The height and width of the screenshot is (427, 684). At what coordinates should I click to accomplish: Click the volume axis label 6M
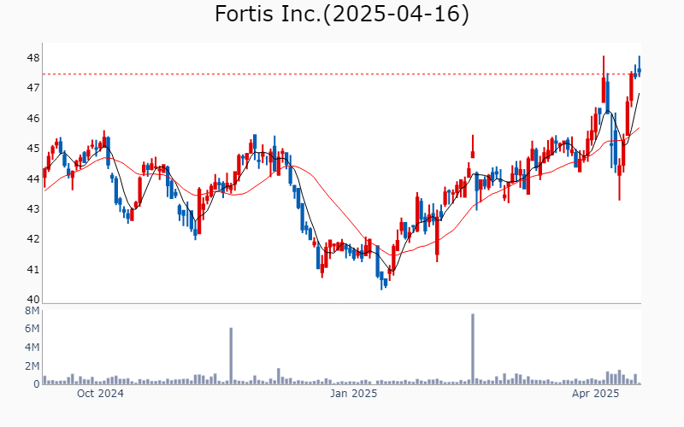coord(32,329)
